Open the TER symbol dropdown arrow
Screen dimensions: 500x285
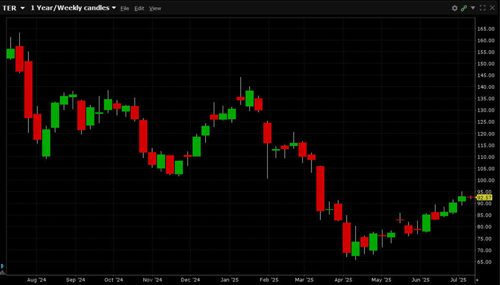tap(22, 9)
